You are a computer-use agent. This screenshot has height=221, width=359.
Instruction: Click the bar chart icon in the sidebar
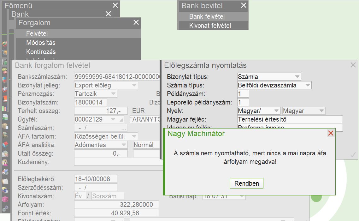(5, 108)
